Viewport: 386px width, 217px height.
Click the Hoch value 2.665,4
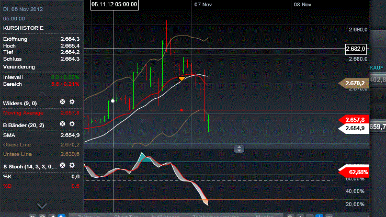(70, 46)
